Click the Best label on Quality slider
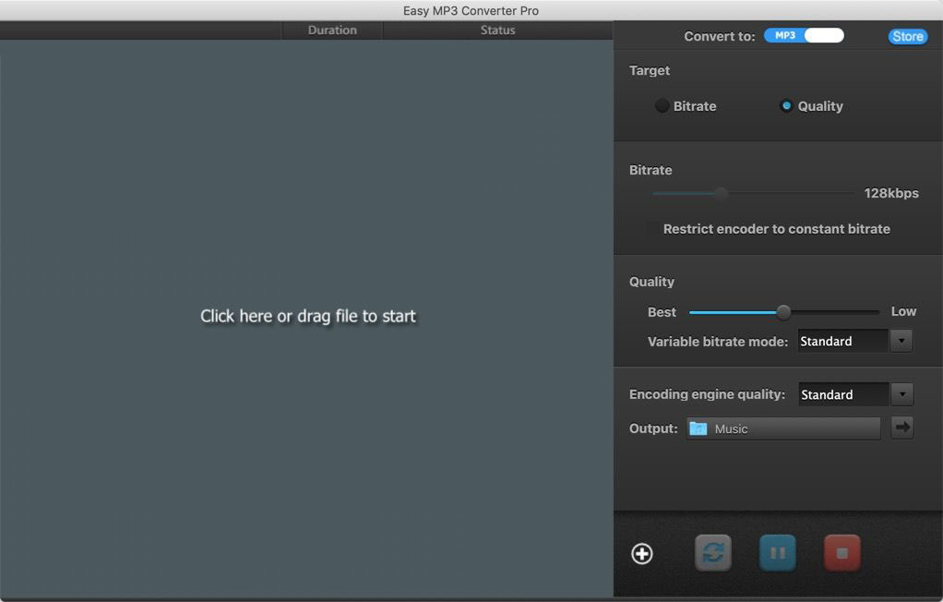This screenshot has height=602, width=943. coord(662,312)
